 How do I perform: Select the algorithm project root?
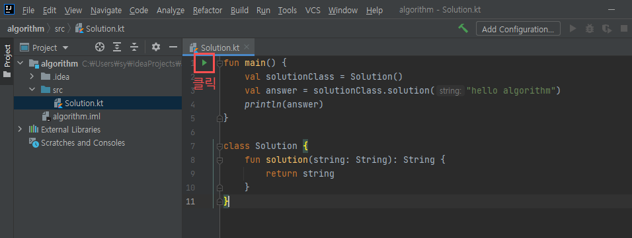98,63
